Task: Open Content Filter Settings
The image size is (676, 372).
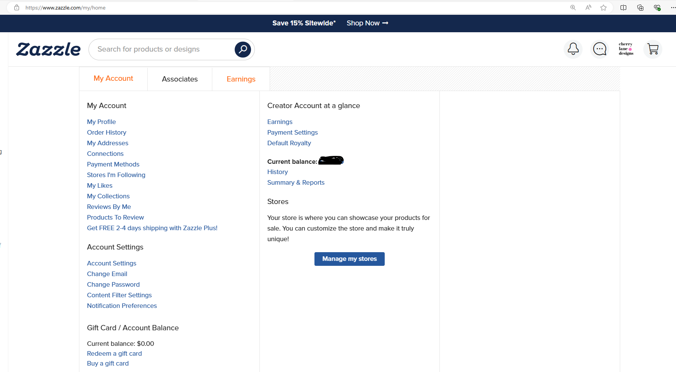Action: coord(119,295)
